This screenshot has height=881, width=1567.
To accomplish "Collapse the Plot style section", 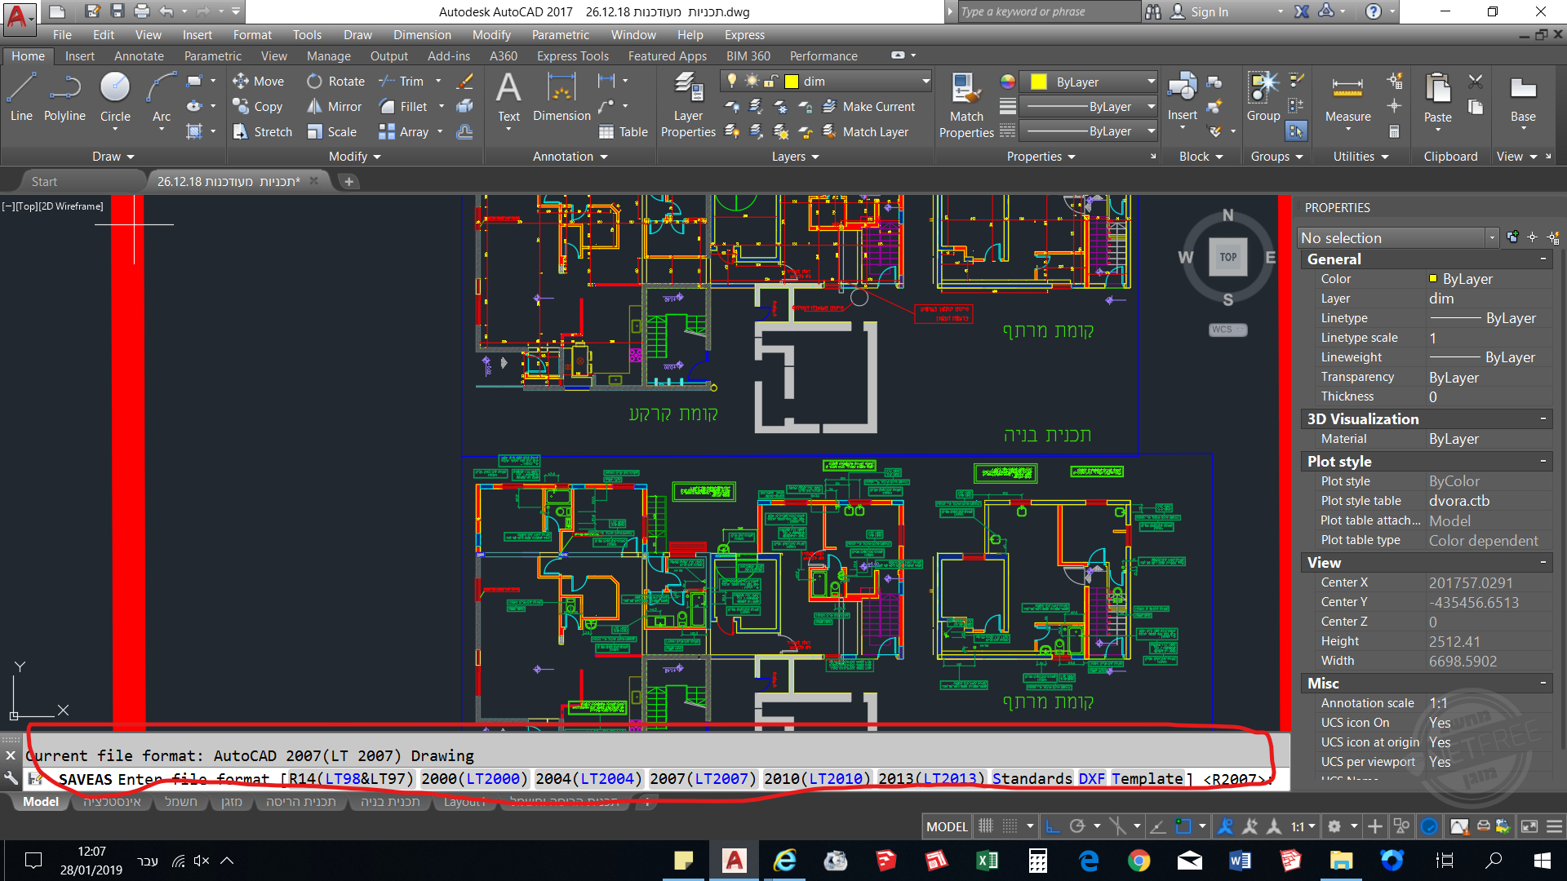I will pyautogui.click(x=1543, y=462).
